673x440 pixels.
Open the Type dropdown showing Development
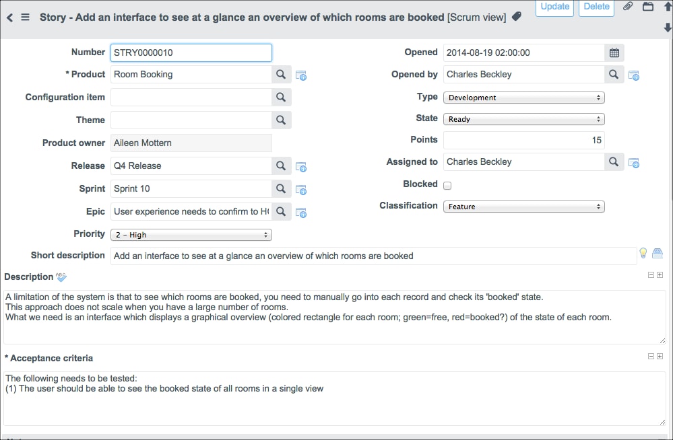tap(523, 98)
